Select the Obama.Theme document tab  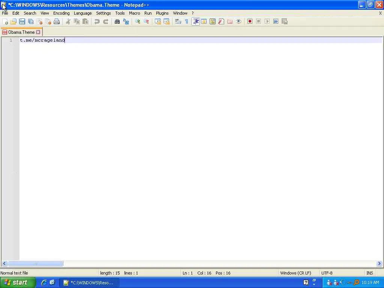click(x=21, y=32)
